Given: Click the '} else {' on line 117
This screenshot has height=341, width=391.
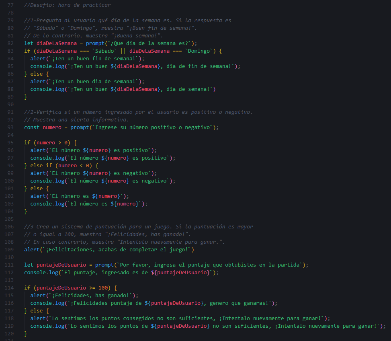Looking at the screenshot, I should click(37, 311).
